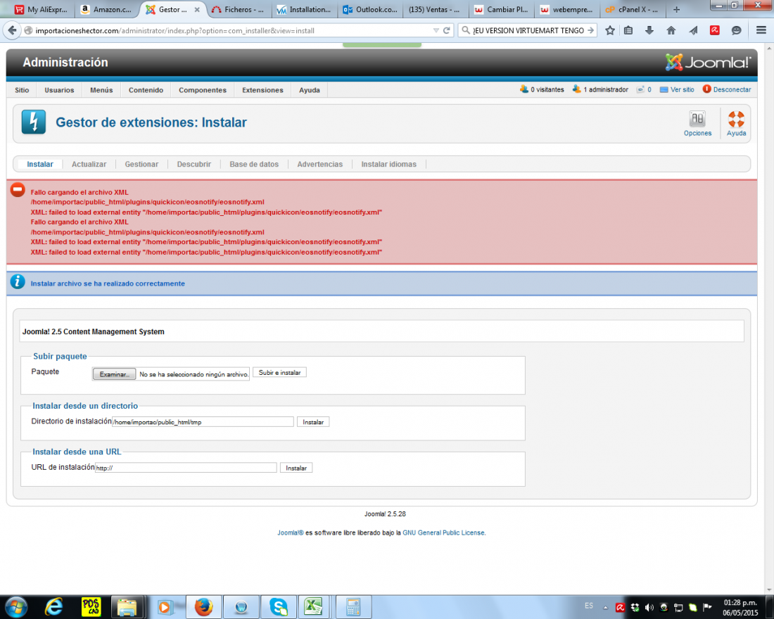
Task: Open Excel from the taskbar
Action: [313, 606]
